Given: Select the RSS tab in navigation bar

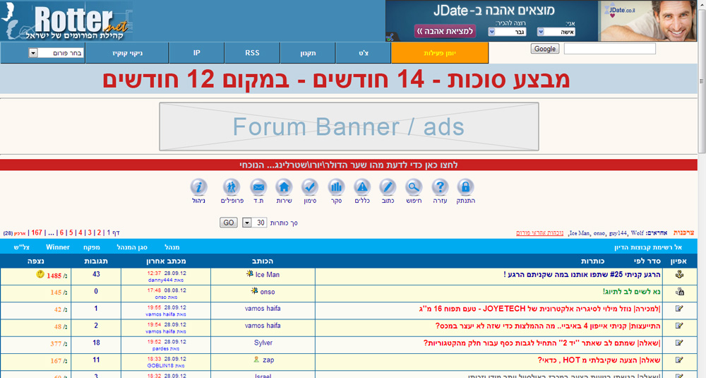Looking at the screenshot, I should 252,53.
